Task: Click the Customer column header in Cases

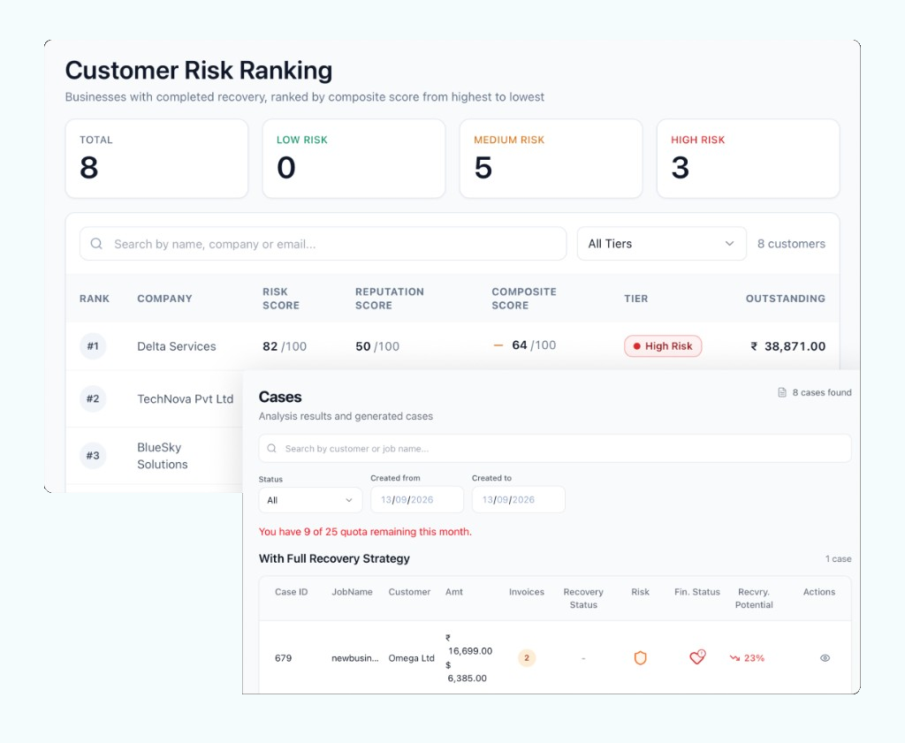Action: [409, 592]
